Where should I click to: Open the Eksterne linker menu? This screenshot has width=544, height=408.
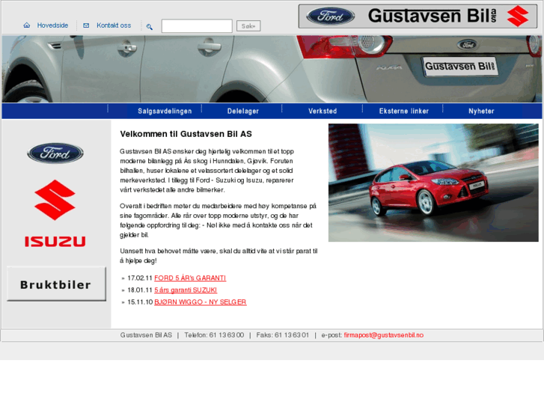pos(404,111)
